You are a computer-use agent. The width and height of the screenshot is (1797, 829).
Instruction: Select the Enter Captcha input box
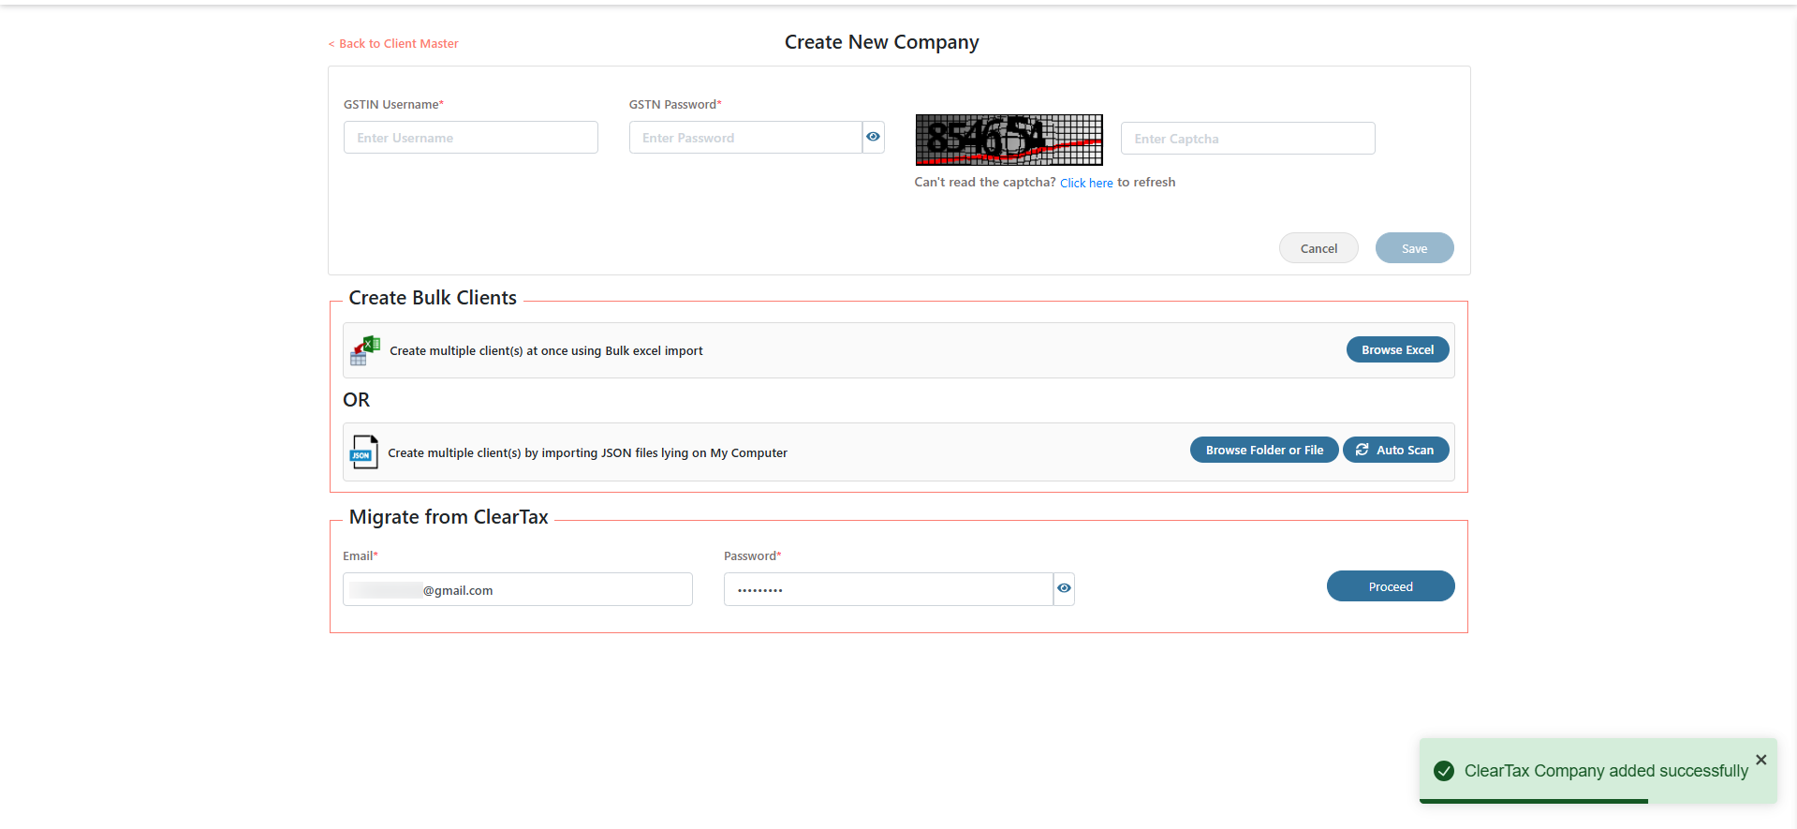[x=1247, y=139]
